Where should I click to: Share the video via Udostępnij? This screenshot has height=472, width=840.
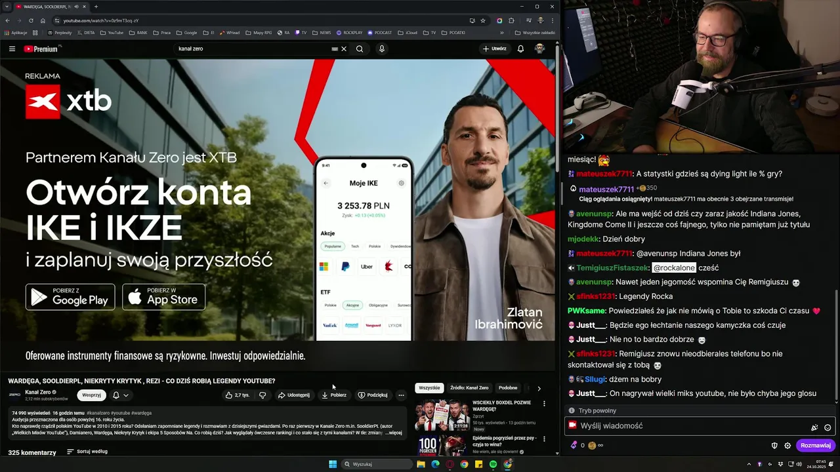tap(293, 395)
